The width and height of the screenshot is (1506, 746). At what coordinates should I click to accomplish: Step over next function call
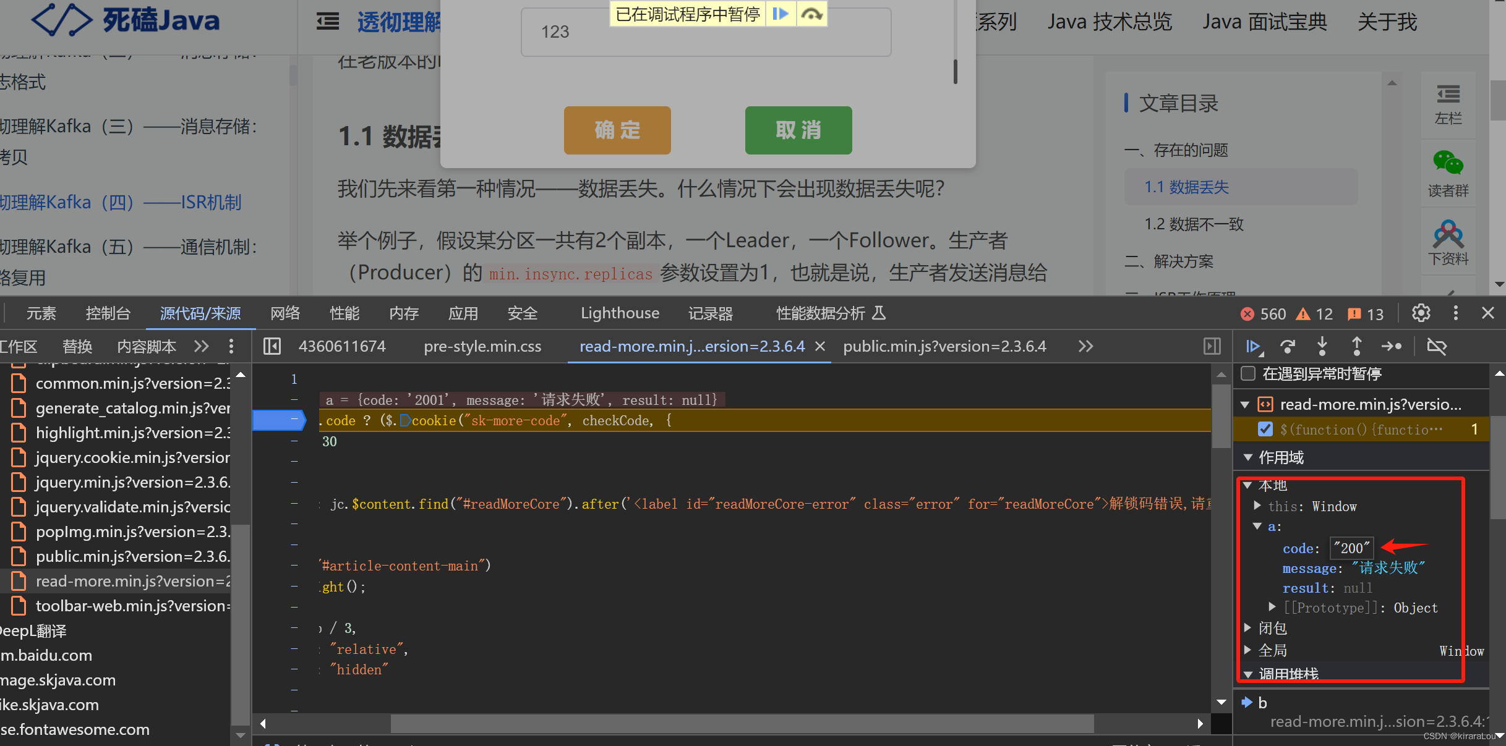(x=1288, y=346)
